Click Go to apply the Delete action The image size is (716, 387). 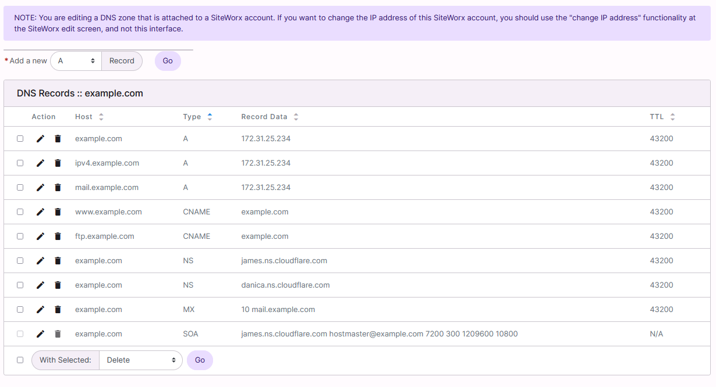click(x=200, y=360)
